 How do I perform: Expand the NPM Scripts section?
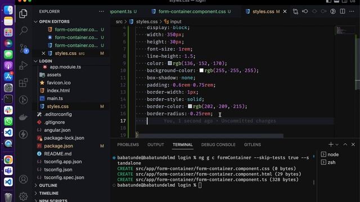[x=53, y=200]
